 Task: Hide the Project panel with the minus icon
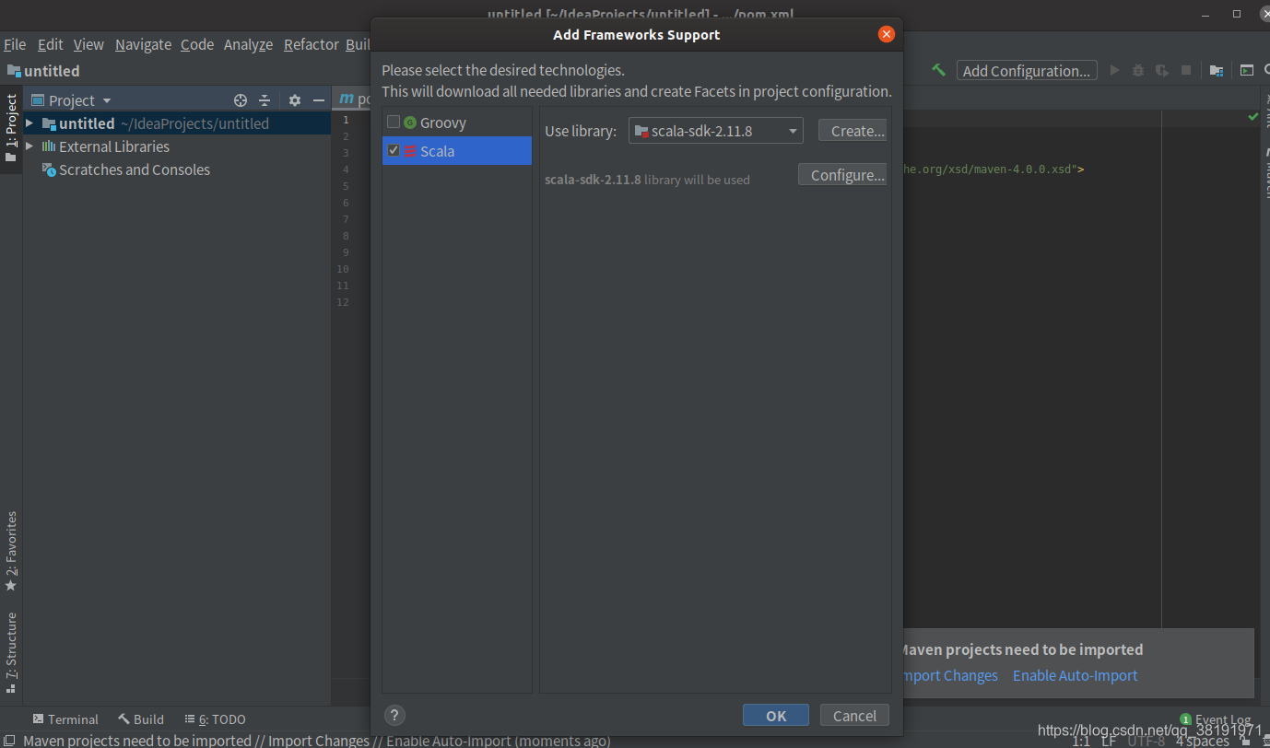point(319,100)
